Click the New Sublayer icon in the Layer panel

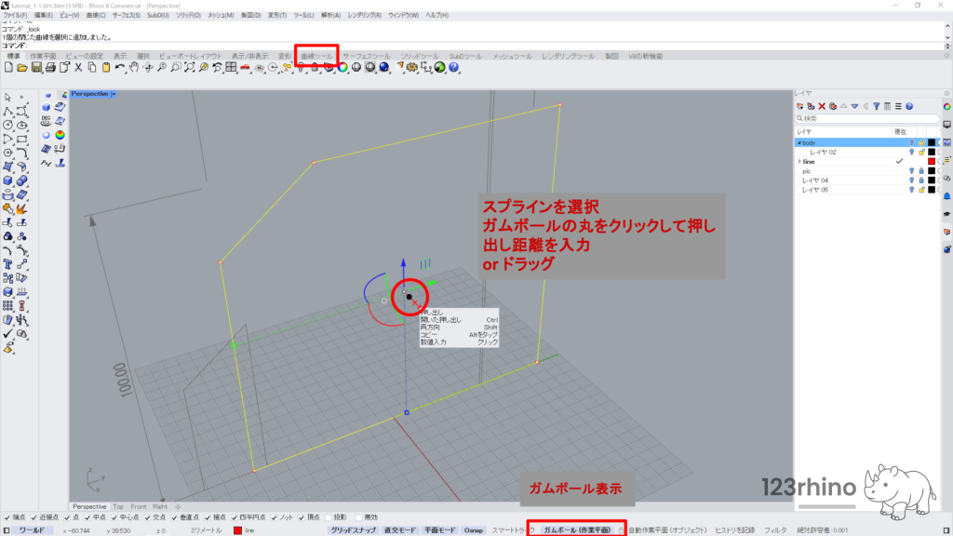tap(811, 106)
